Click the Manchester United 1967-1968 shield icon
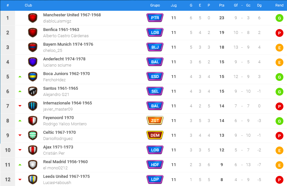This screenshot has width=287, height=186. click(33, 18)
